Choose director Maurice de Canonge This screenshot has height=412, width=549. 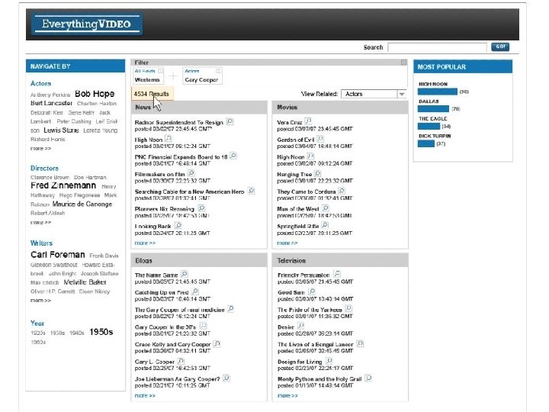click(x=82, y=204)
